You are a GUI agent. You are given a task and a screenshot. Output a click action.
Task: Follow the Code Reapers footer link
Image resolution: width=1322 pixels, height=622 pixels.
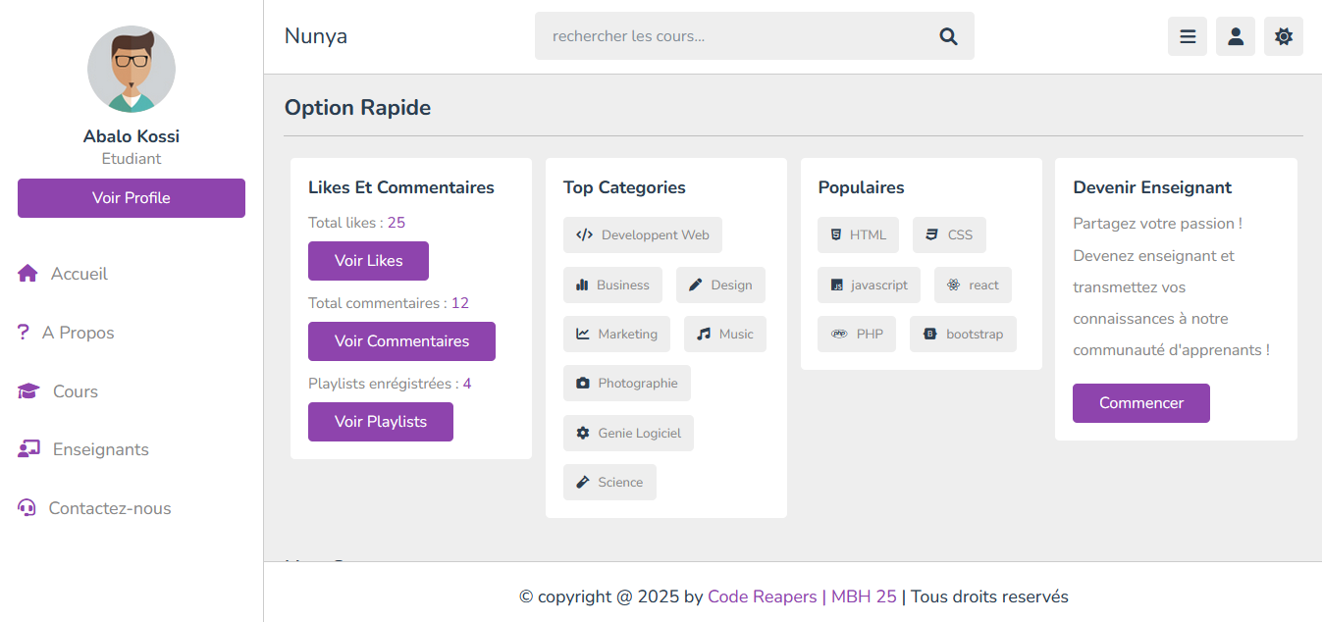(x=762, y=596)
